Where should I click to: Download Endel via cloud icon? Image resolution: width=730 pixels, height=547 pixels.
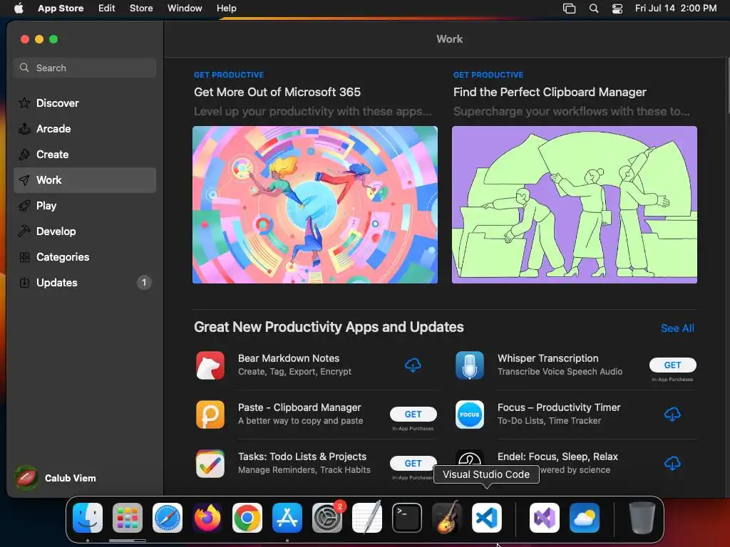[x=672, y=463]
